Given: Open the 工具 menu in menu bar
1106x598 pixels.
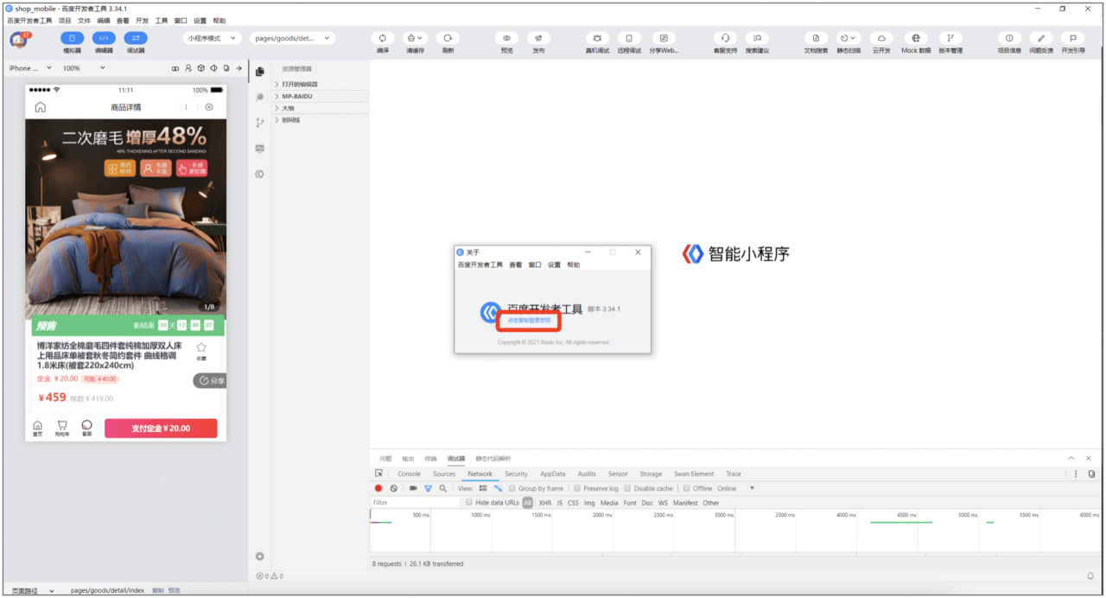Looking at the screenshot, I should [x=162, y=20].
